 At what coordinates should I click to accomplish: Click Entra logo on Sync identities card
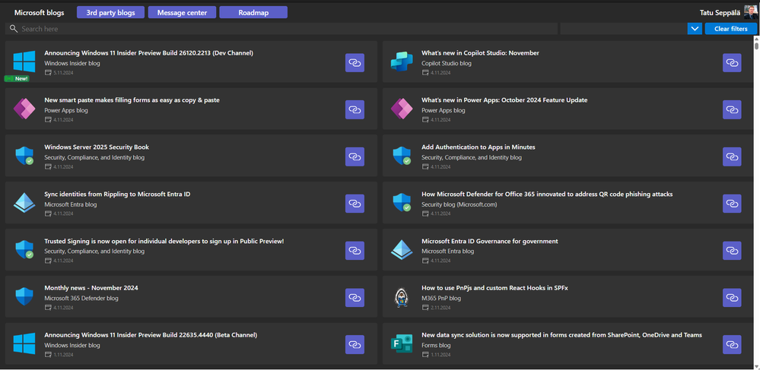pos(24,203)
